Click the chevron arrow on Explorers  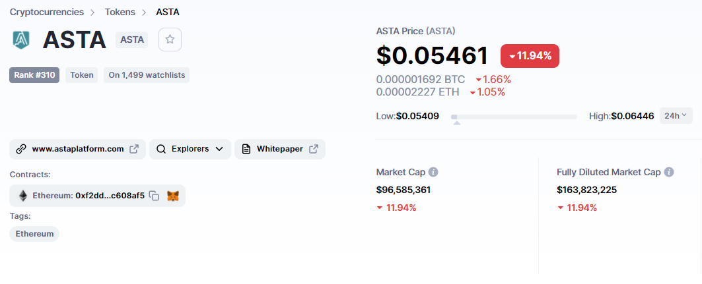pyautogui.click(x=220, y=149)
